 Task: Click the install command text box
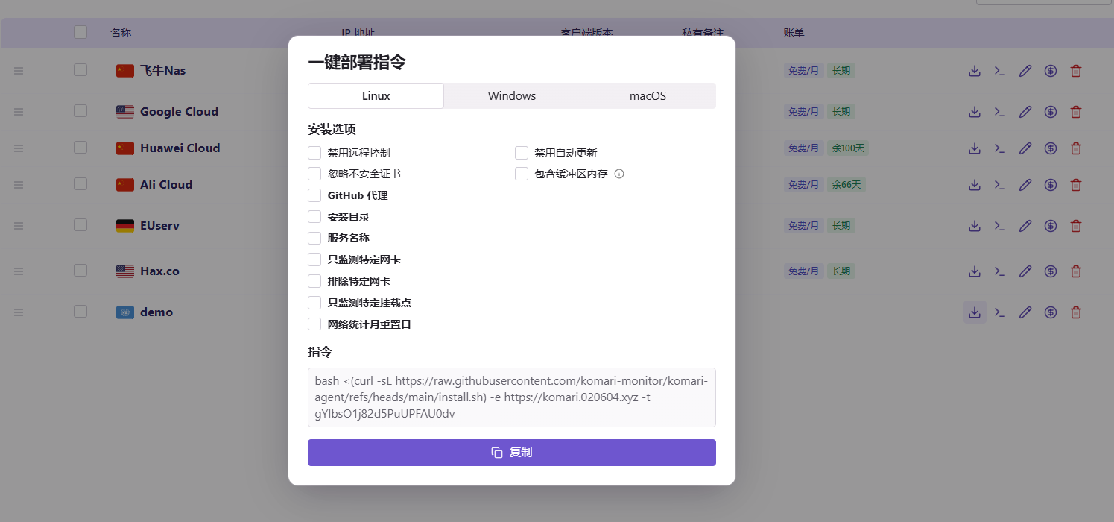pos(512,397)
